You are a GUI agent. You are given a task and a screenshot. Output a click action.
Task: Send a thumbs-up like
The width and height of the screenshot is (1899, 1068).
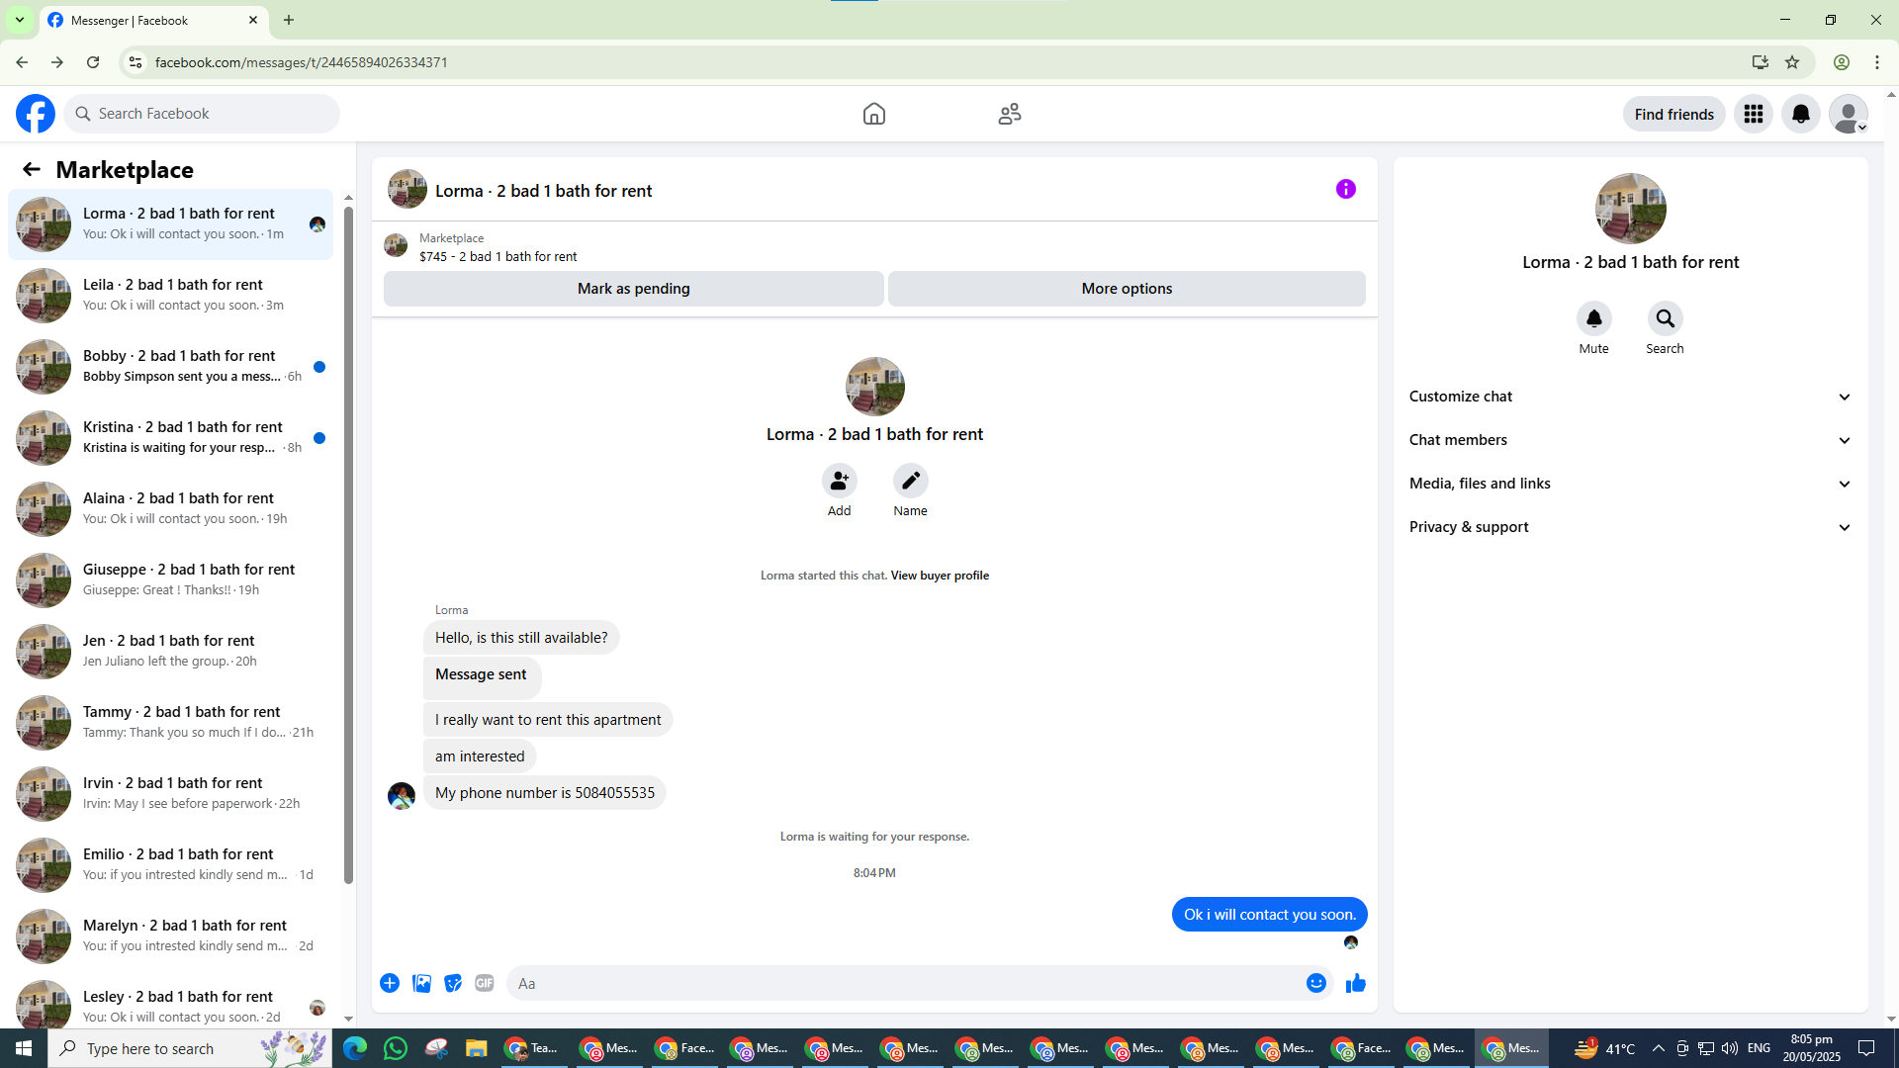[1355, 983]
